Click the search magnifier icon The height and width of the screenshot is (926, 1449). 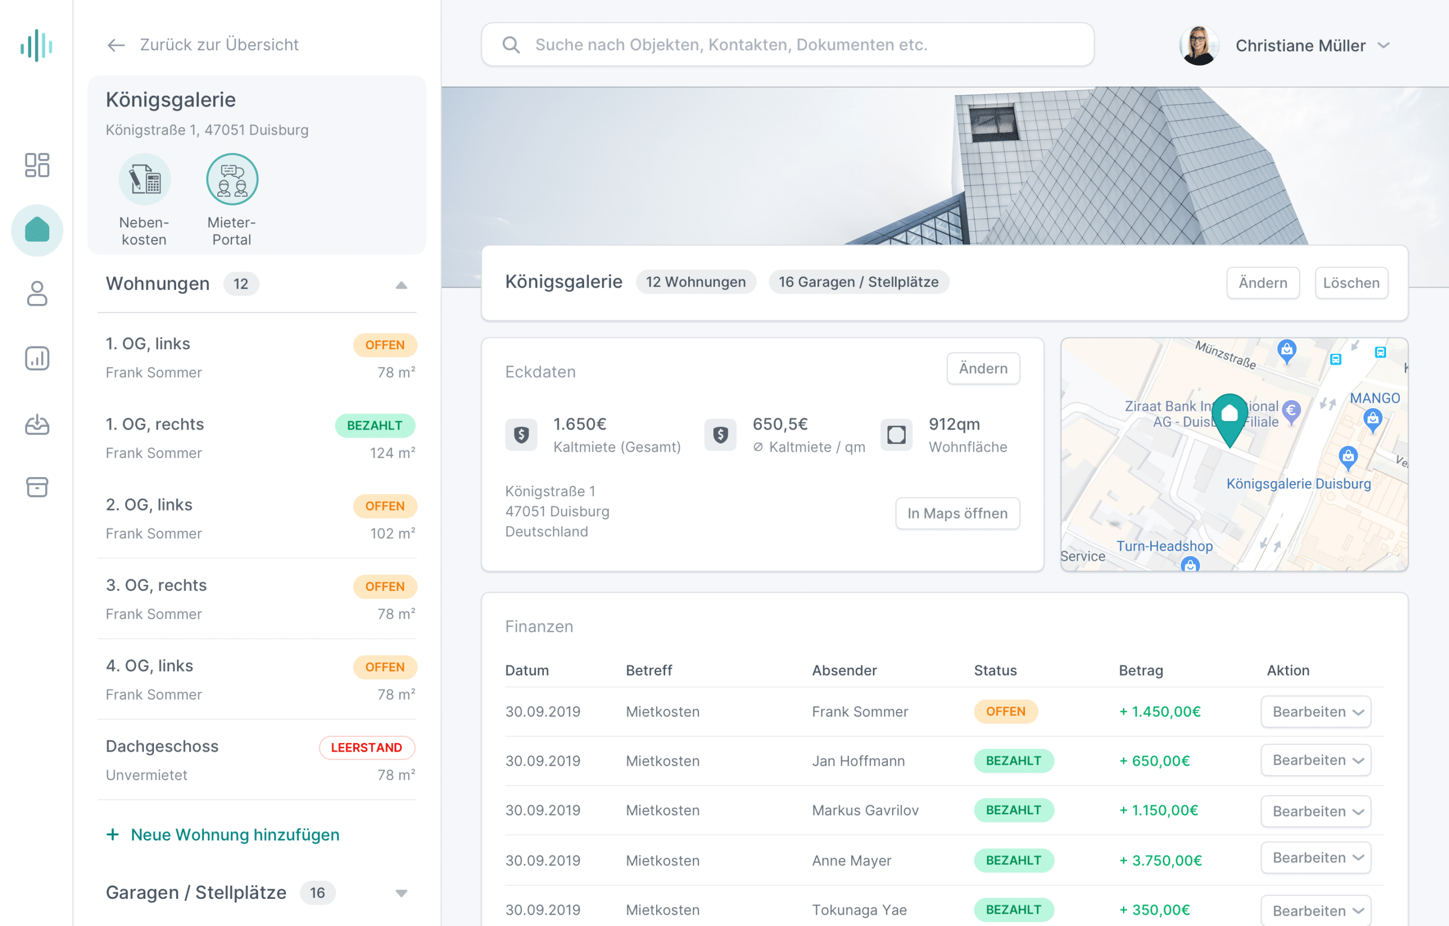tap(511, 45)
